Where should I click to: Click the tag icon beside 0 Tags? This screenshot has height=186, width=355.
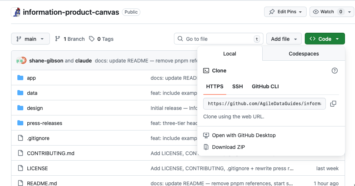[x=92, y=39]
